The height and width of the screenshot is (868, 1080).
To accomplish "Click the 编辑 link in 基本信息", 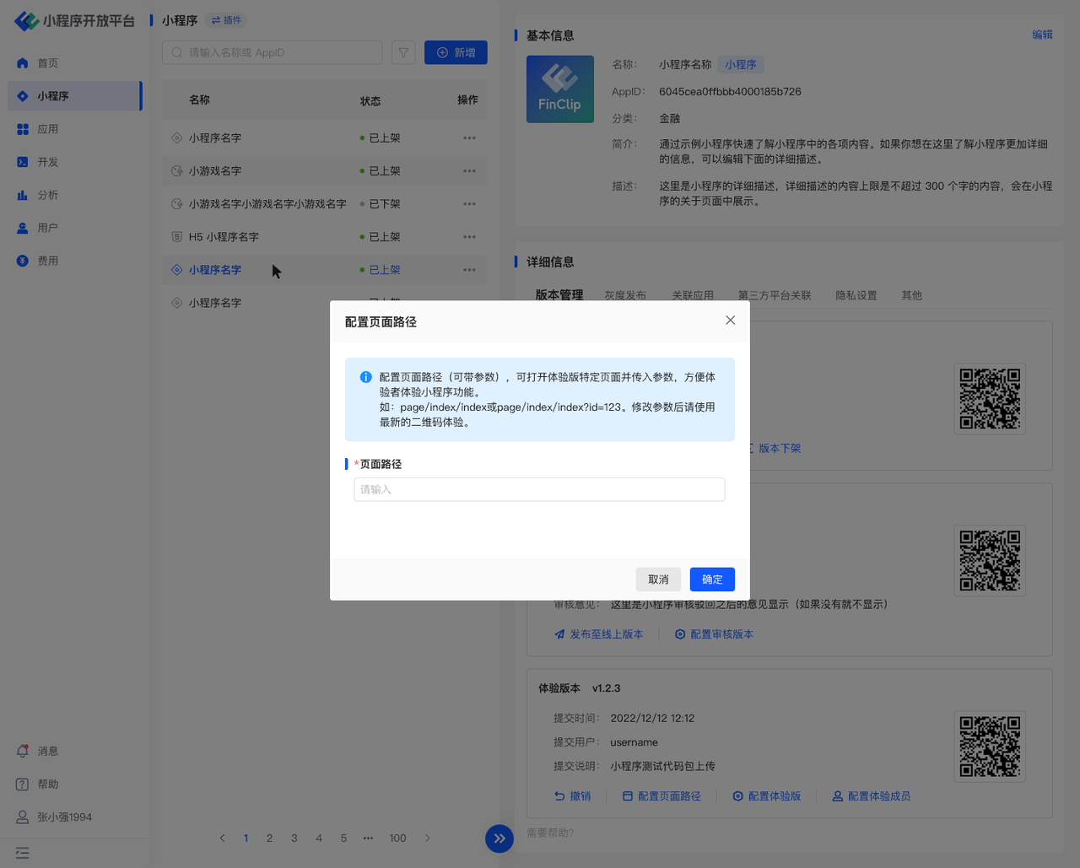I will [1042, 35].
